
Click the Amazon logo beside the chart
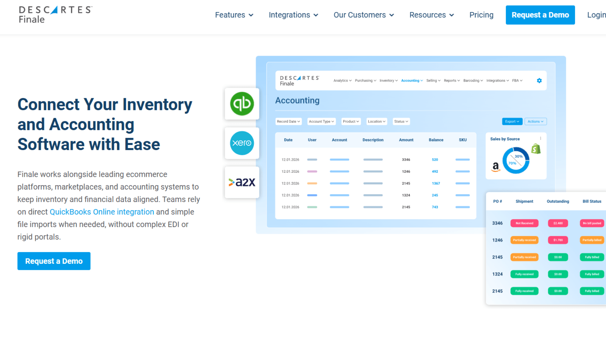(496, 166)
